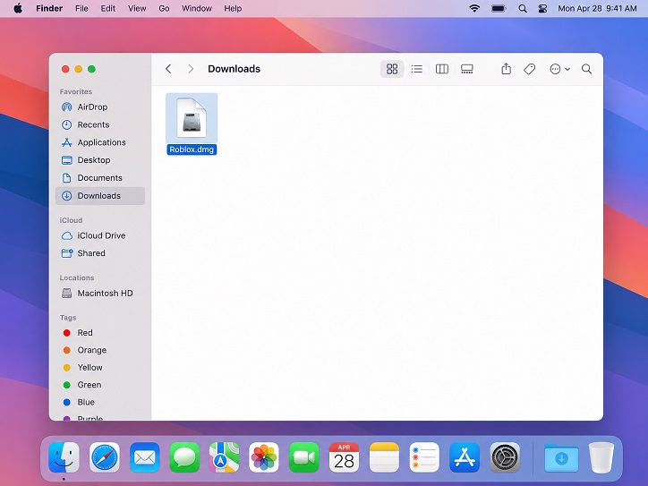Open Spotlight search in menu bar
Image resolution: width=648 pixels, height=486 pixels.
pyautogui.click(x=523, y=8)
